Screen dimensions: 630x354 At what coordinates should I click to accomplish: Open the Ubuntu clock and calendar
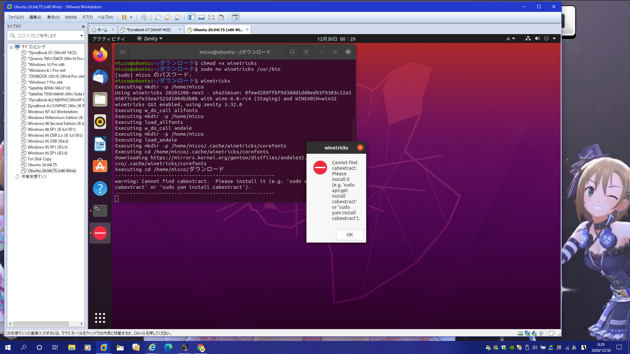pos(336,39)
